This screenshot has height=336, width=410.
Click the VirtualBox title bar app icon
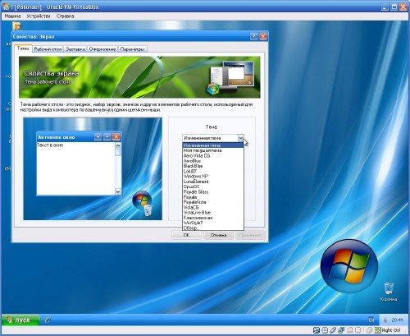pos(6,7)
